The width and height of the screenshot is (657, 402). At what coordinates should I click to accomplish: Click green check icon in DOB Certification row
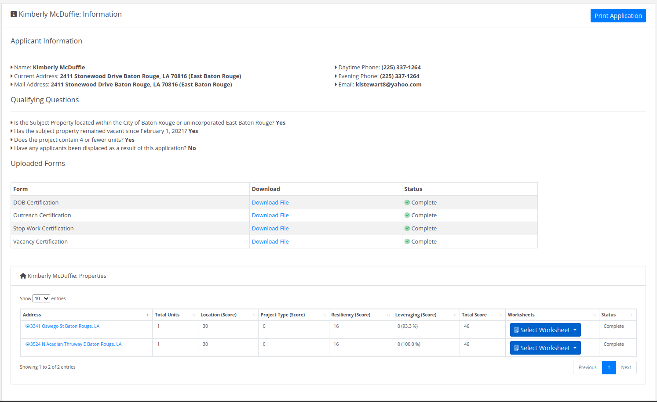pos(407,203)
